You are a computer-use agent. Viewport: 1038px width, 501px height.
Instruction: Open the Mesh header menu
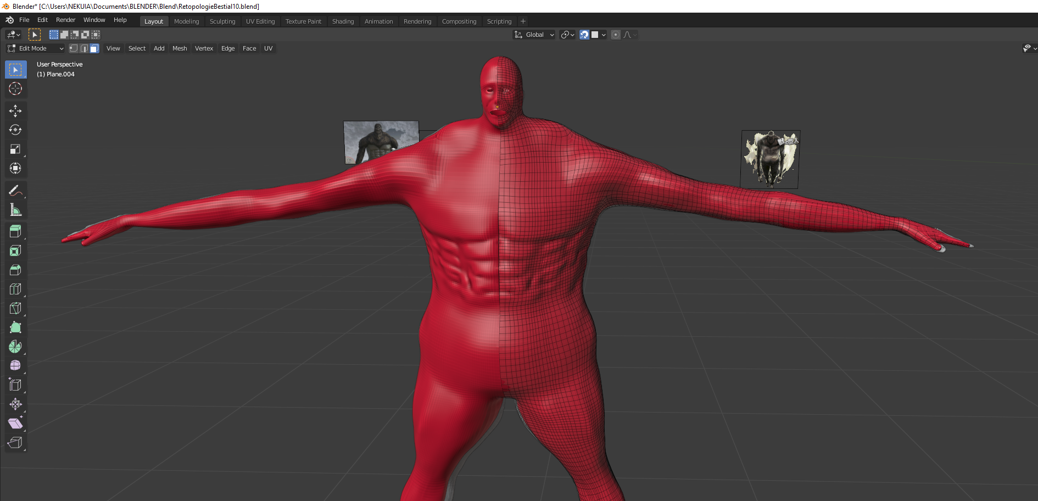coord(180,48)
